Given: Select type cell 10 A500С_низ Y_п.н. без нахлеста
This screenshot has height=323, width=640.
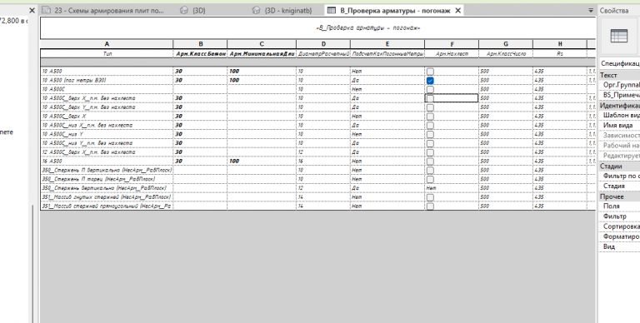Looking at the screenshot, I should click(107, 143).
